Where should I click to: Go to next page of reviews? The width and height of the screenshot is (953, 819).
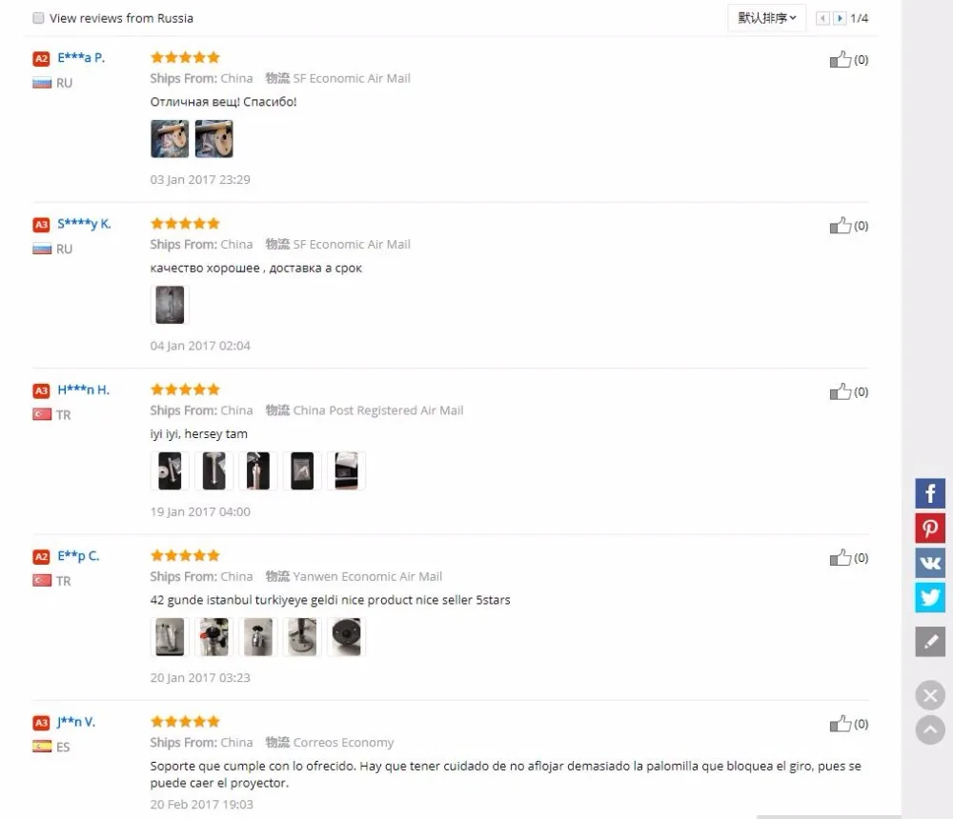pos(840,18)
